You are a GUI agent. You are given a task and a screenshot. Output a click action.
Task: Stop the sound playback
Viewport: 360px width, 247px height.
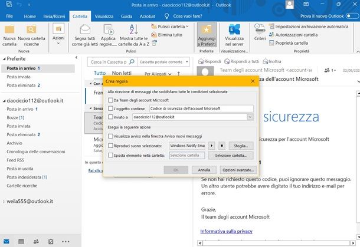point(222,146)
